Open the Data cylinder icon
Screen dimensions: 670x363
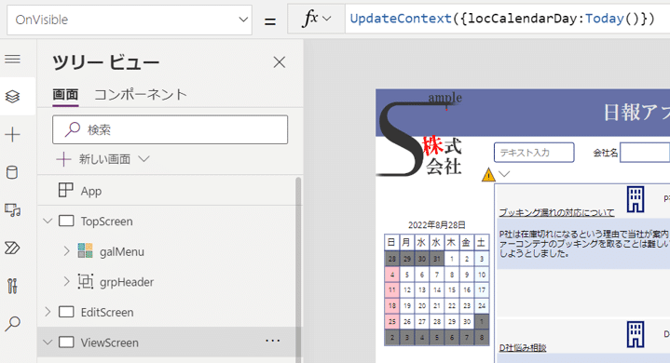click(x=12, y=172)
